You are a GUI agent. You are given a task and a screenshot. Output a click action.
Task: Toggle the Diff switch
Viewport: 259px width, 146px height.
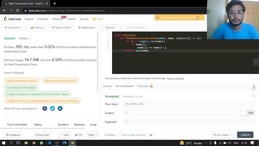(x=247, y=113)
